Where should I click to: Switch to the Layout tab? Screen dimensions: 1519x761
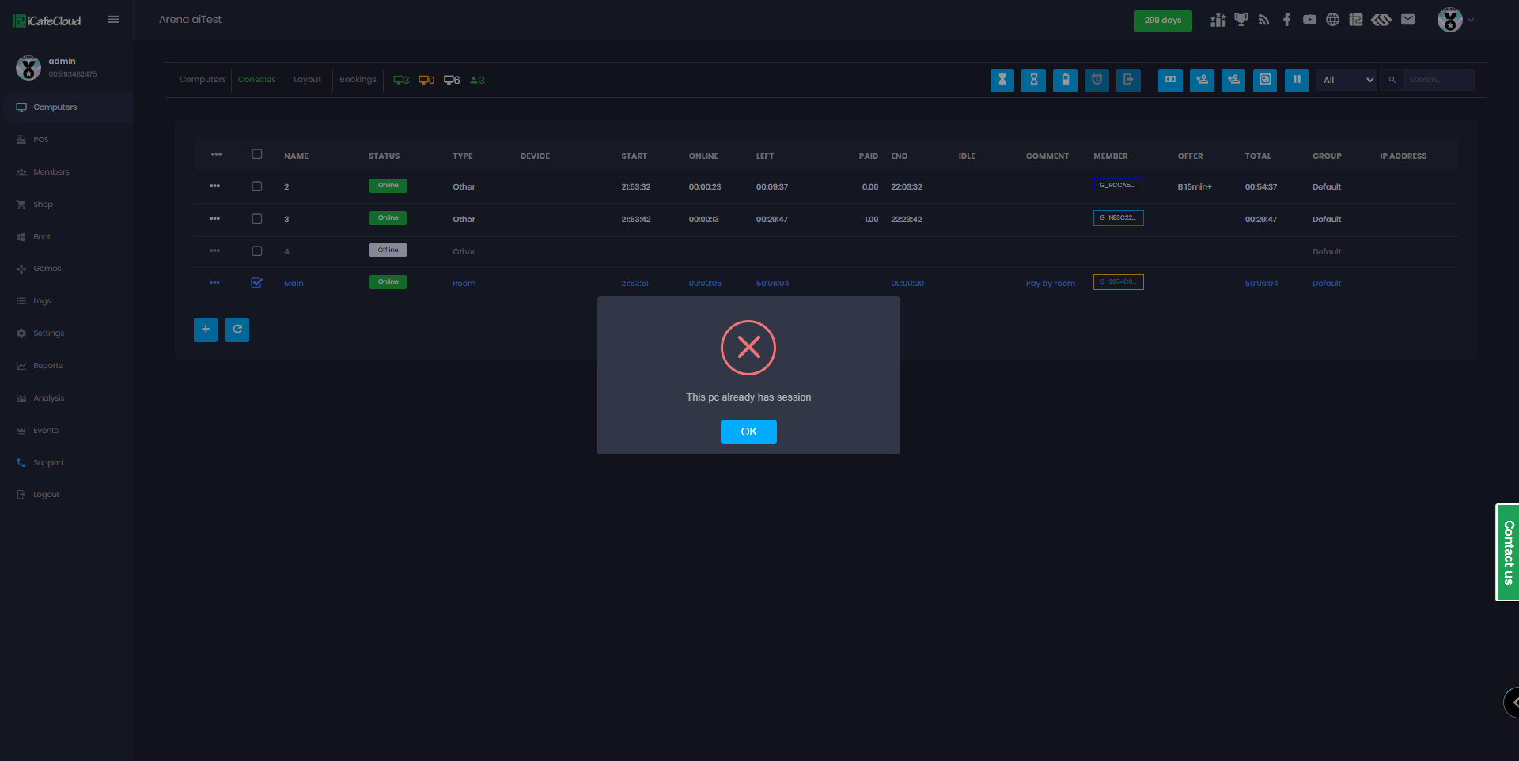point(307,80)
